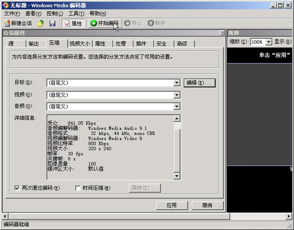Open the 工具(T) menu
The width and height of the screenshot is (294, 230).
(76, 13)
